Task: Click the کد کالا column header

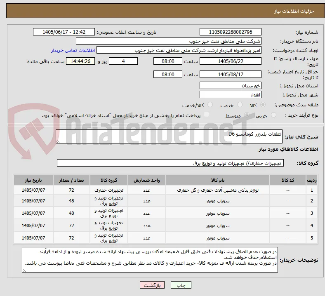Action: (x=288, y=180)
